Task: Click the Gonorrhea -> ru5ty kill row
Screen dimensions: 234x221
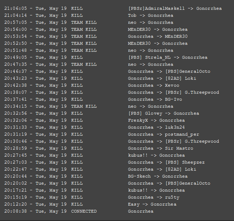Action: point(153,197)
